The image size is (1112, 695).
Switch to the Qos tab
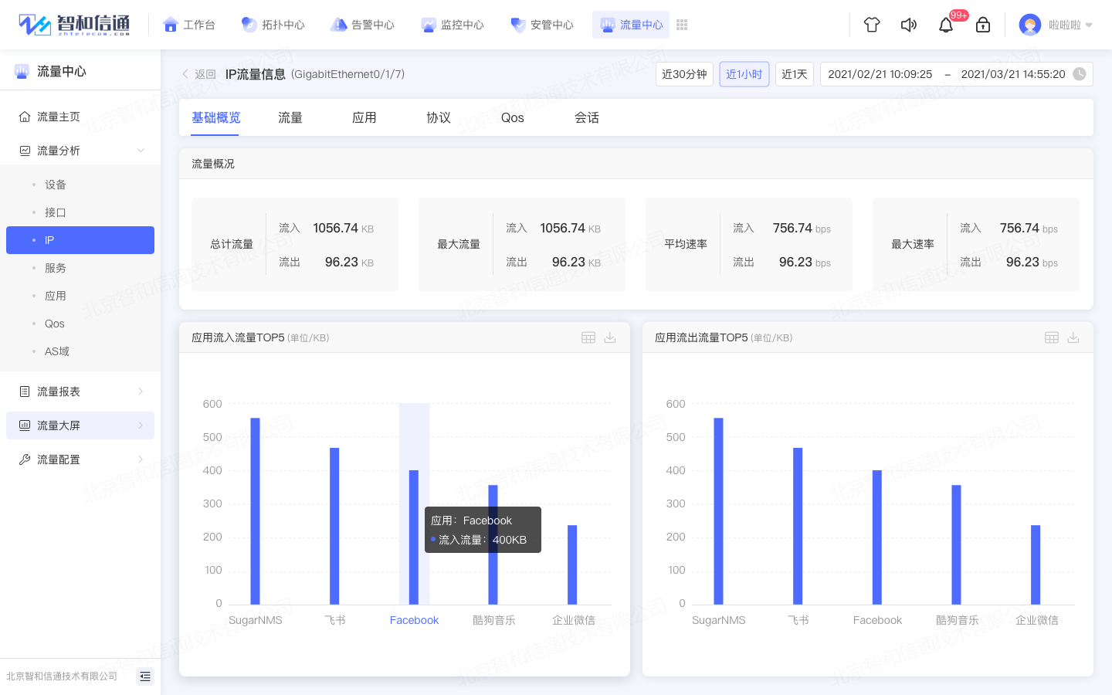[x=513, y=117]
